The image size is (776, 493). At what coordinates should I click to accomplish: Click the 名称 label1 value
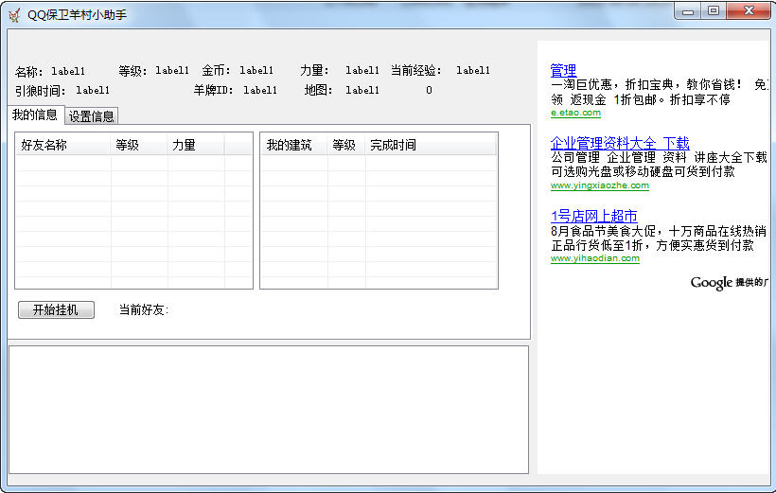point(68,71)
